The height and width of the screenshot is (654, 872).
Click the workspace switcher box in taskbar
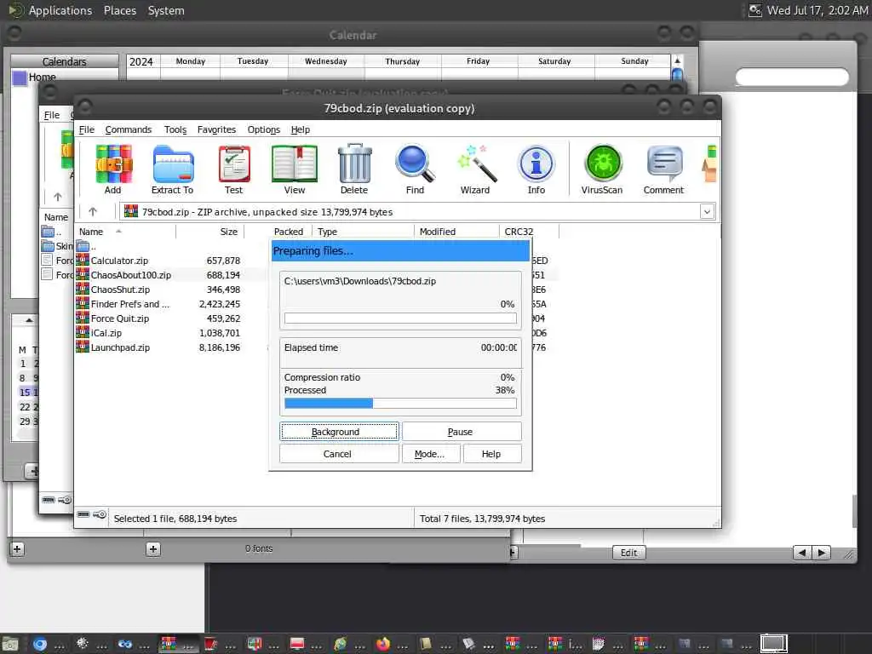coord(774,644)
